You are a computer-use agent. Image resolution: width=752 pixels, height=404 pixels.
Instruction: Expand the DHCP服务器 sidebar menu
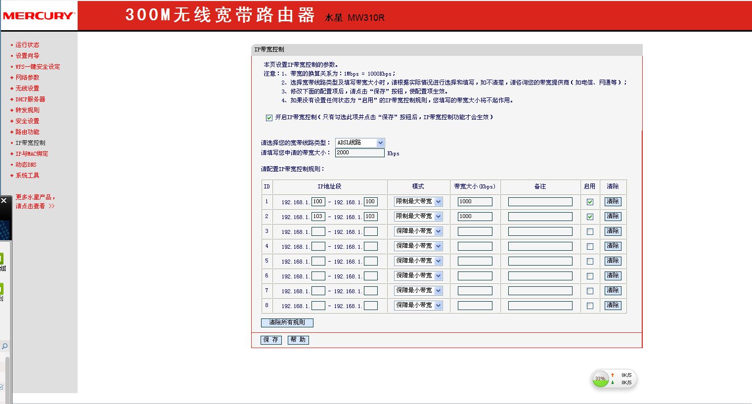(x=30, y=99)
